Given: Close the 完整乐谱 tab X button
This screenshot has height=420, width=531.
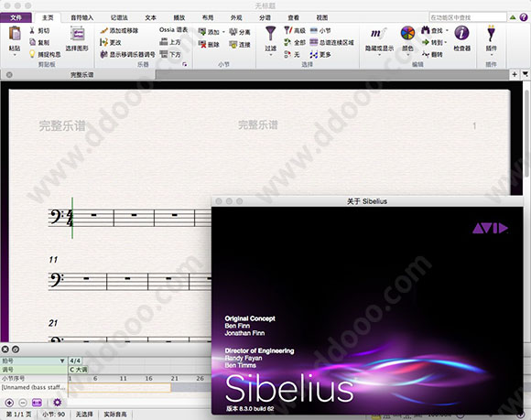Looking at the screenshot, I should 9,75.
